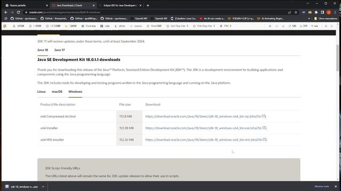Viewport: 341px width, 191px height.
Task: Switch to the Linux downloads tab
Action: 42,92
